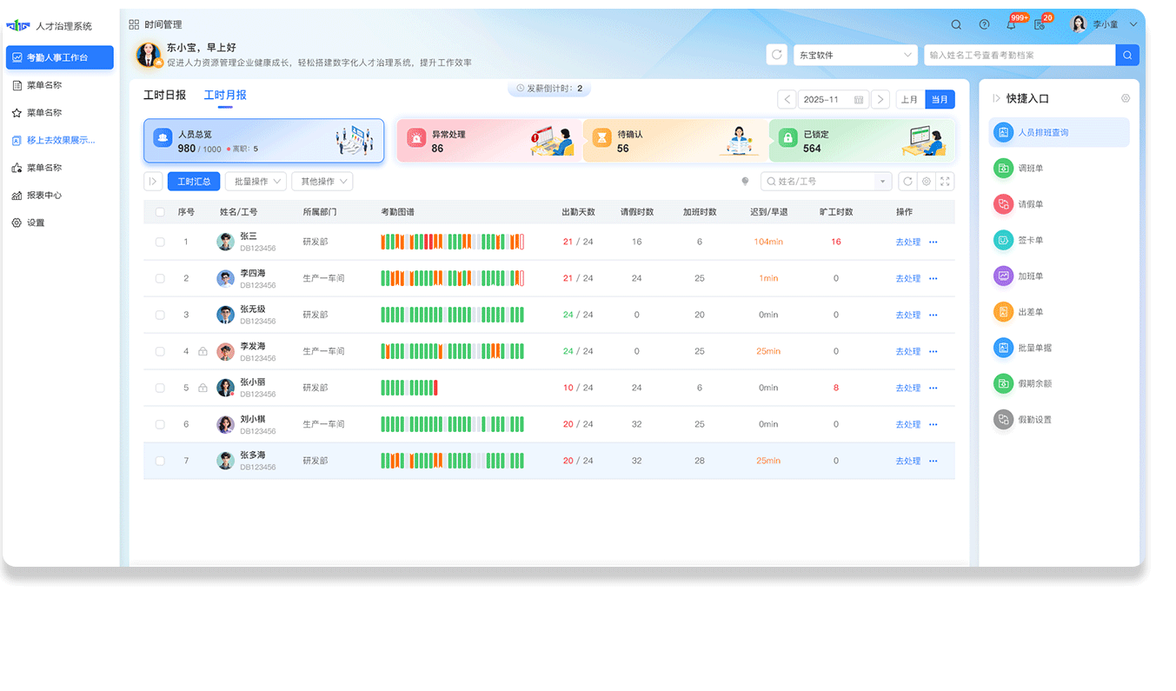1176x691 pixels.
Task: Tick the checkbox for 张三 row
Action: coord(160,242)
